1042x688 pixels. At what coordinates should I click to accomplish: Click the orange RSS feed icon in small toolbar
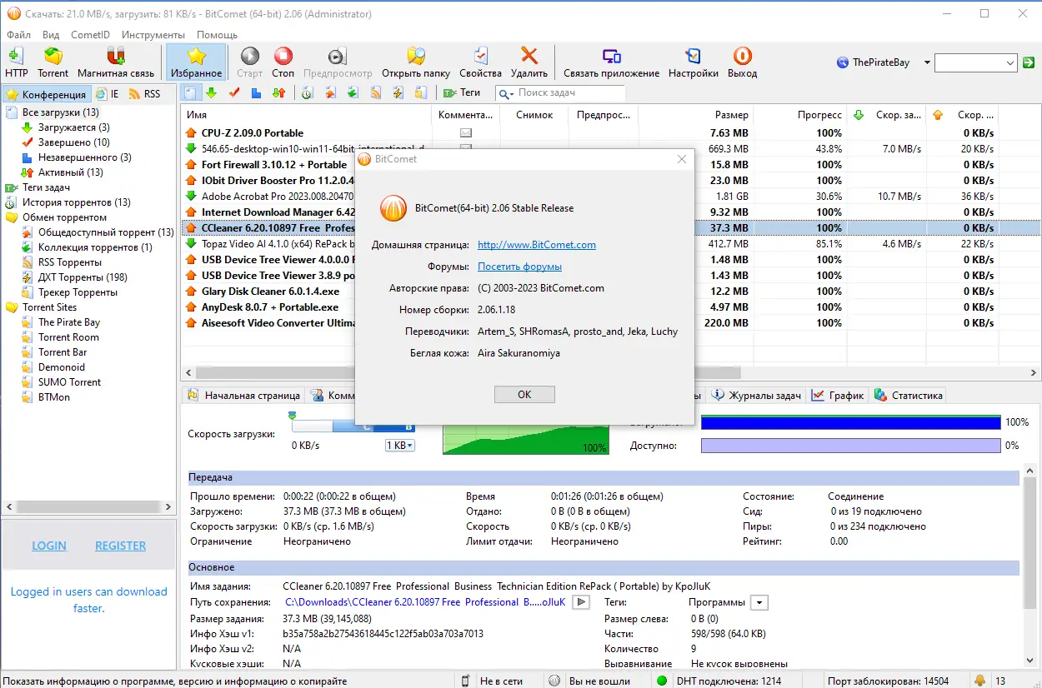point(376,92)
